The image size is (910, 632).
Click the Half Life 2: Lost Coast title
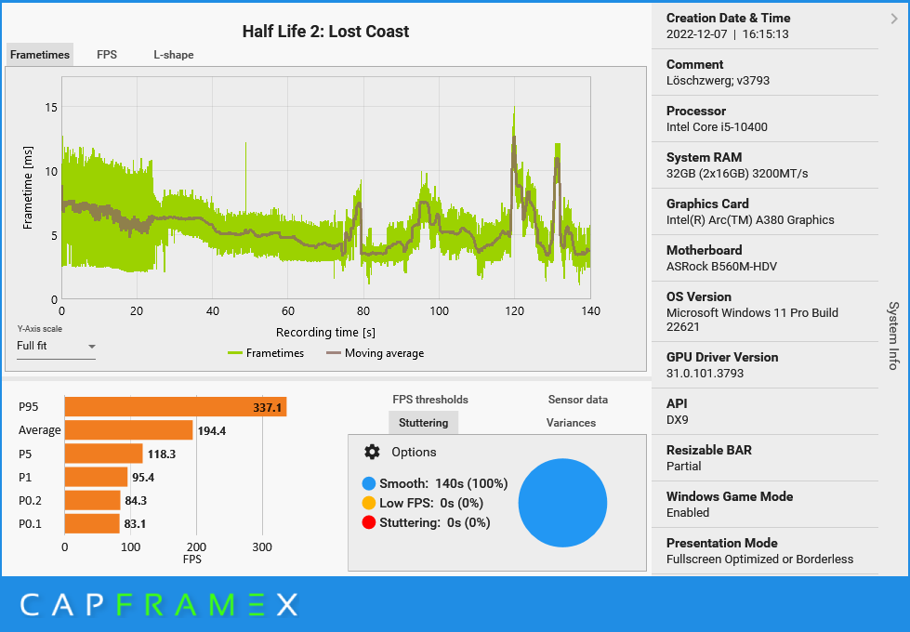pos(325,32)
